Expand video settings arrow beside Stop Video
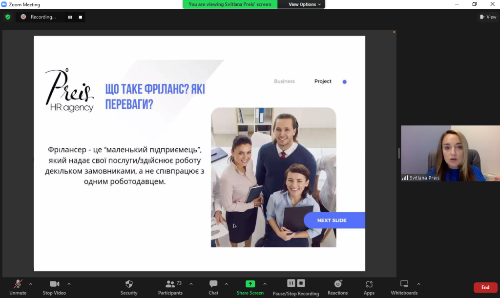This screenshot has height=298, width=500. pyautogui.click(x=69, y=284)
